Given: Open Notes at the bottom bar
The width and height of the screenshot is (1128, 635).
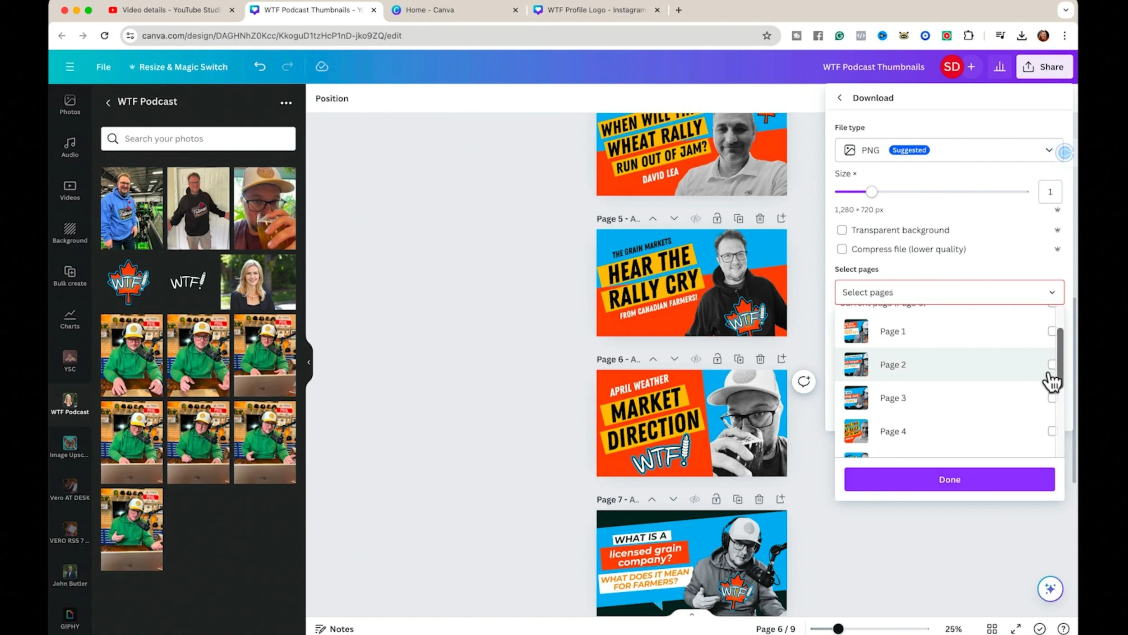Looking at the screenshot, I should coord(334,629).
